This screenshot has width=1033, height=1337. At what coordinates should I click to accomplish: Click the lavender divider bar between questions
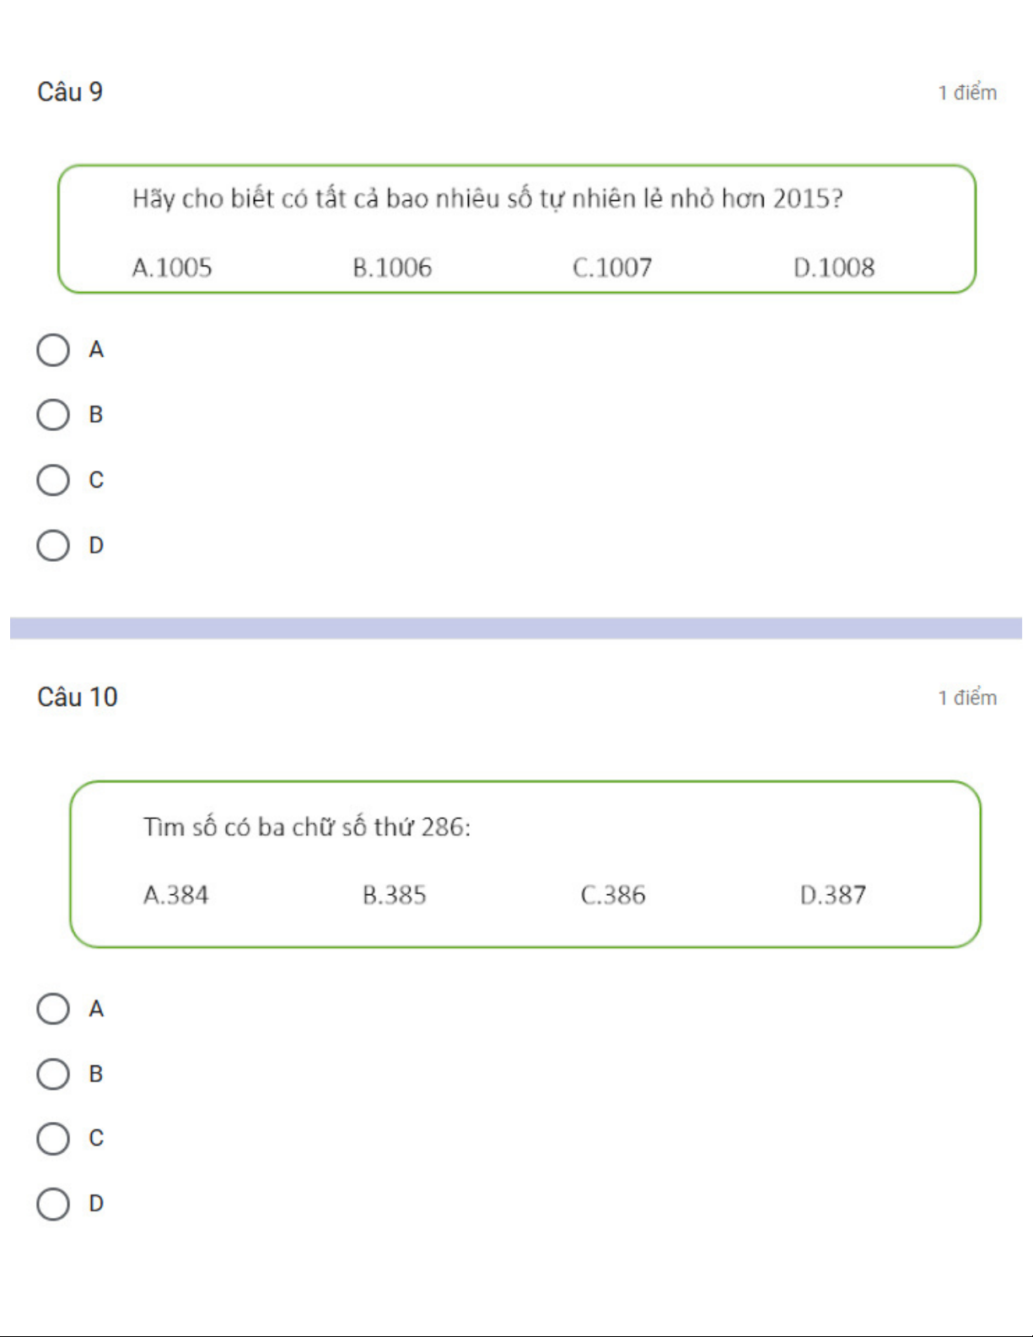point(516,628)
